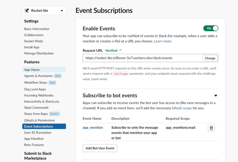This screenshot has width=238, height=162.
Task: Open User ID Translation page
Action: [x=38, y=133]
